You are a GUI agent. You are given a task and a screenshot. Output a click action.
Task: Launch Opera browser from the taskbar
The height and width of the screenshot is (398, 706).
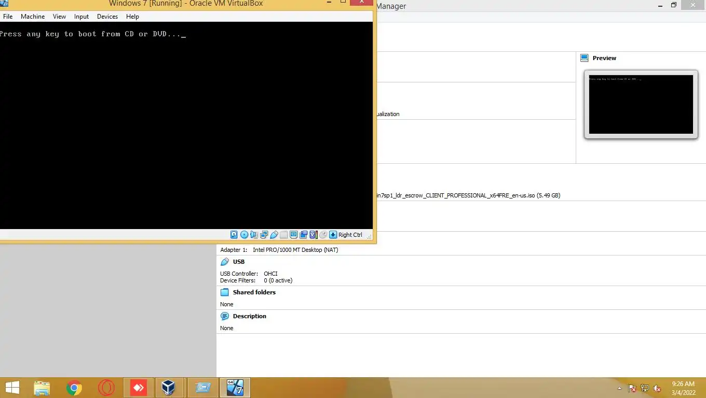106,388
